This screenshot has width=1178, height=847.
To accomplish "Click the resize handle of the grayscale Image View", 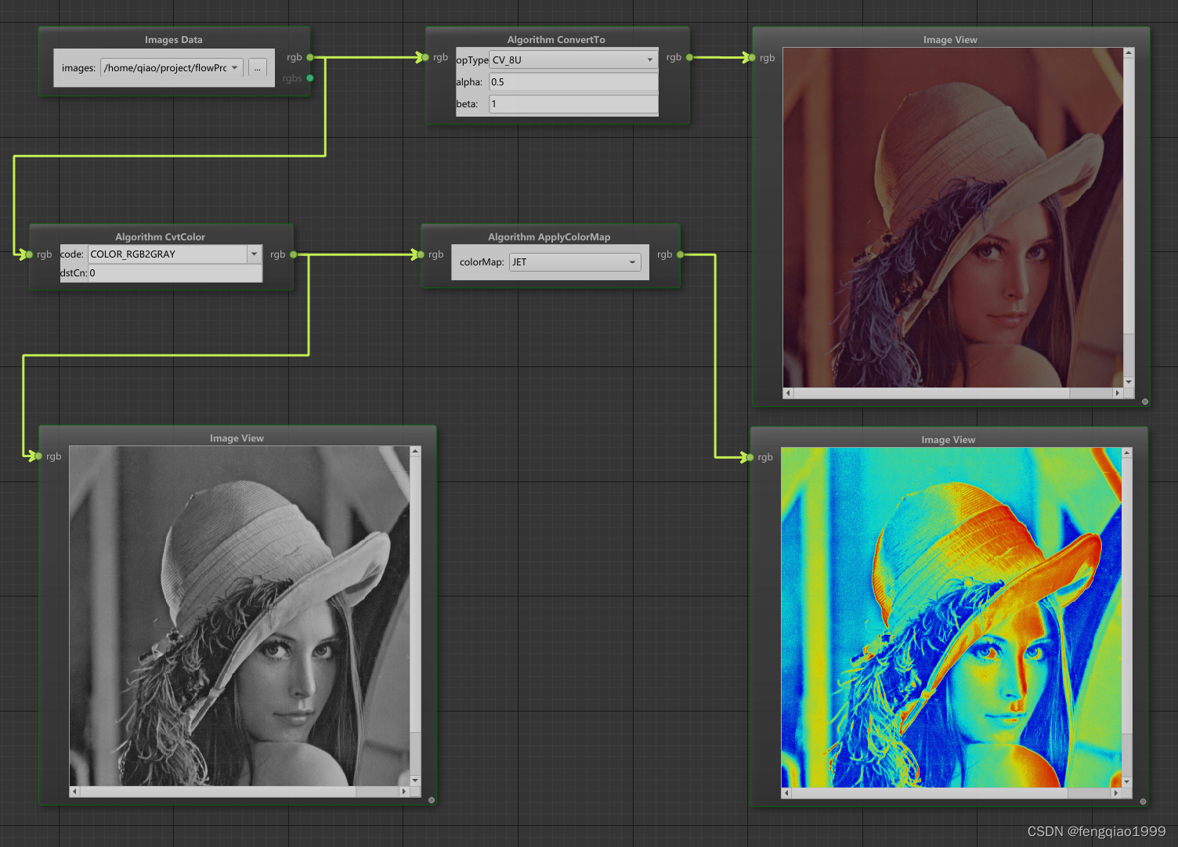I will click(432, 800).
